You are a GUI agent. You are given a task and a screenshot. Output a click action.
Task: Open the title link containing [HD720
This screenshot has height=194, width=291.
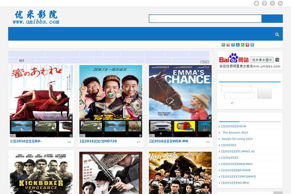click(98, 141)
